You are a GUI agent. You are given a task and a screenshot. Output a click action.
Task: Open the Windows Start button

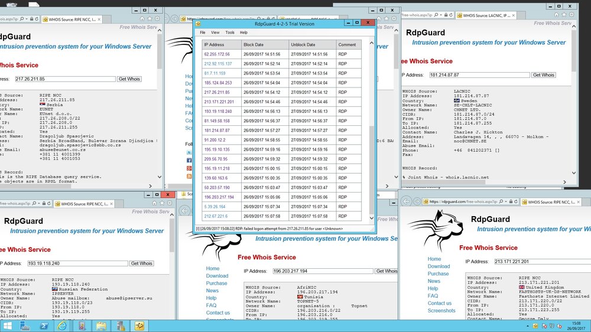point(7,326)
